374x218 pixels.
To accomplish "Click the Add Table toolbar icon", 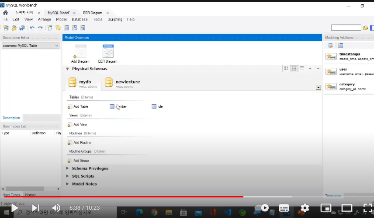I will [66, 28].
